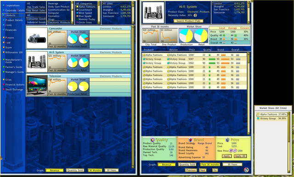Viewport: 294px width, 177px height.
Task: Select Circle Cross company
Action: click(x=85, y=22)
